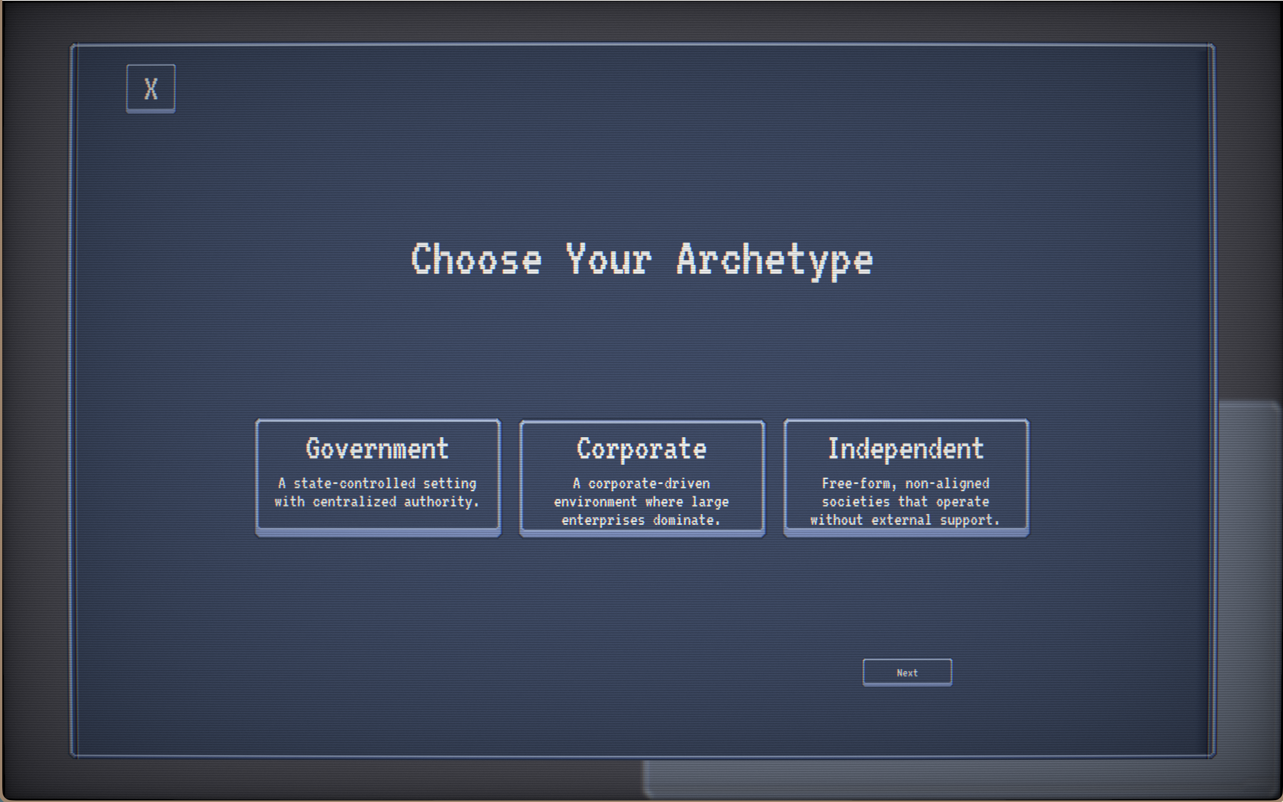Click 'A state-controlled setting' description text
Viewport: 1283px width, 802px height.
click(377, 484)
